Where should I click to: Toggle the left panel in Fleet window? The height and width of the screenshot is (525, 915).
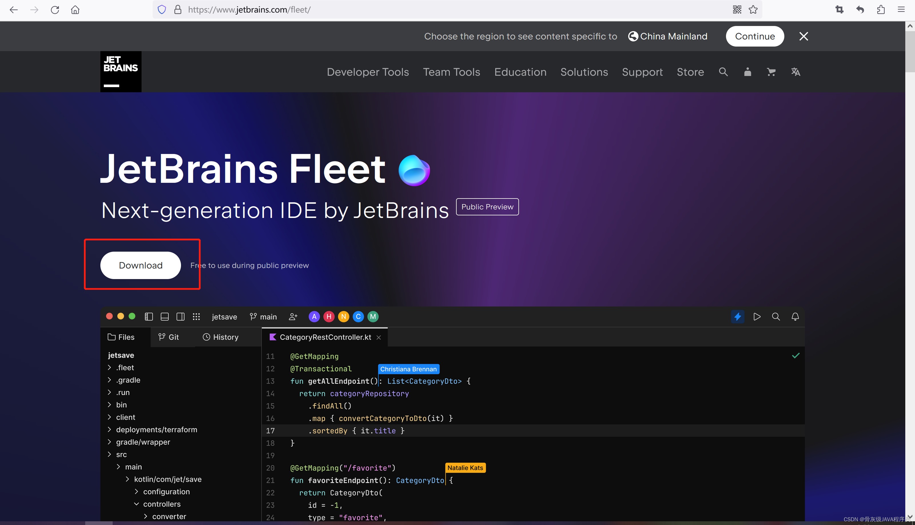[x=149, y=316]
